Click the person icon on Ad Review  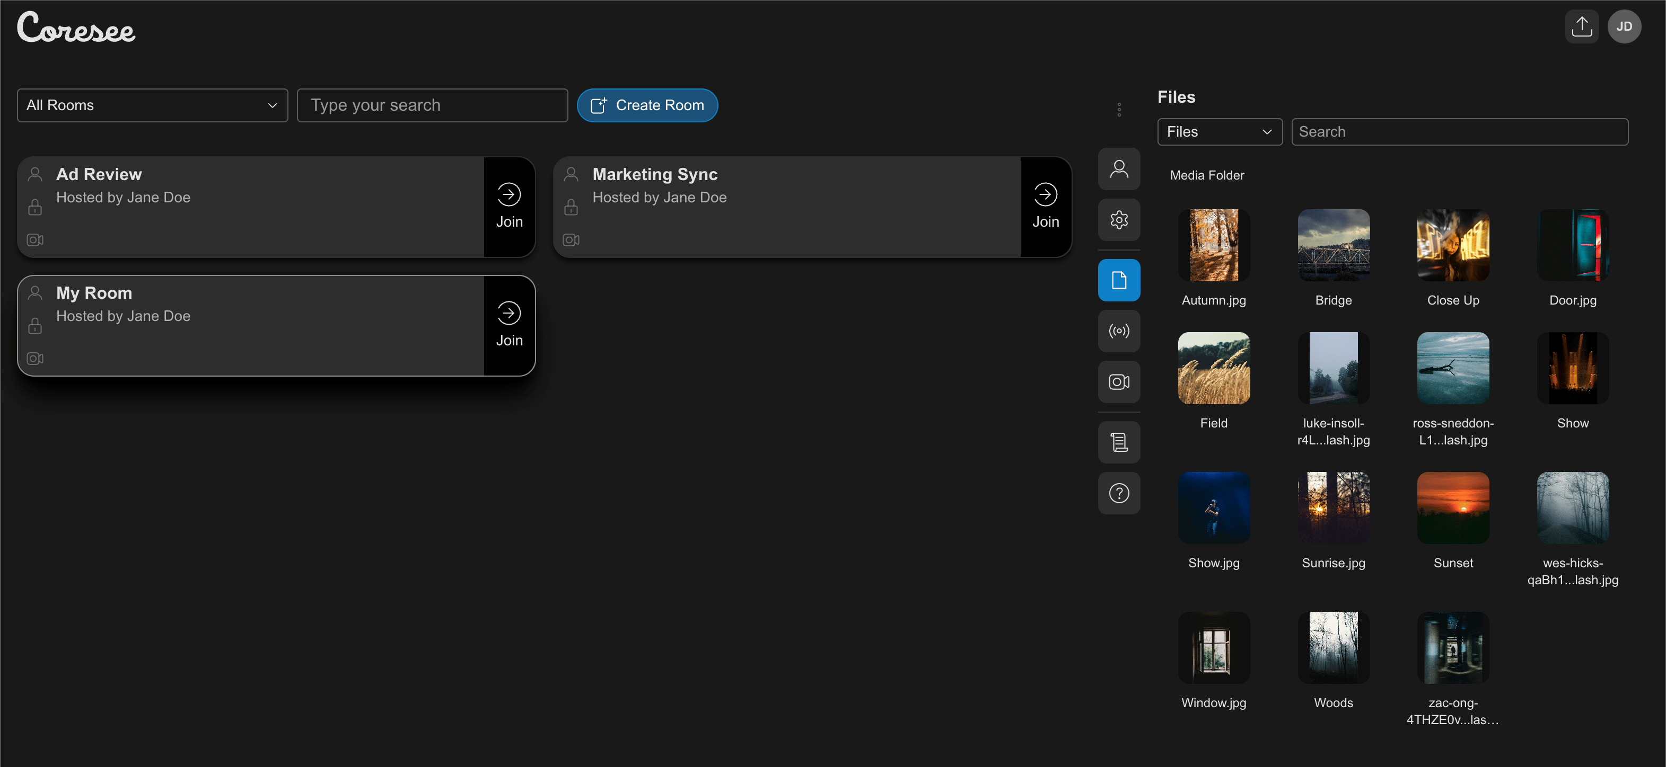35,174
